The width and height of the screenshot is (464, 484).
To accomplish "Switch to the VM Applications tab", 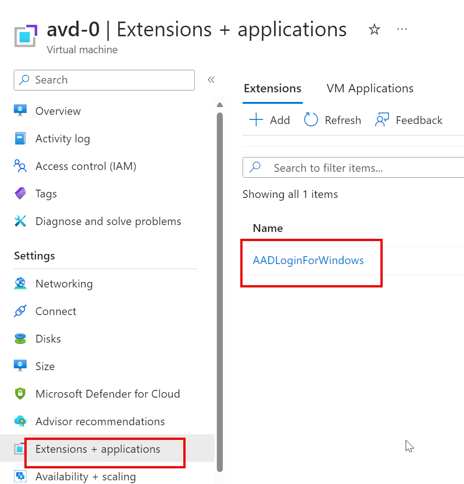I will (370, 89).
